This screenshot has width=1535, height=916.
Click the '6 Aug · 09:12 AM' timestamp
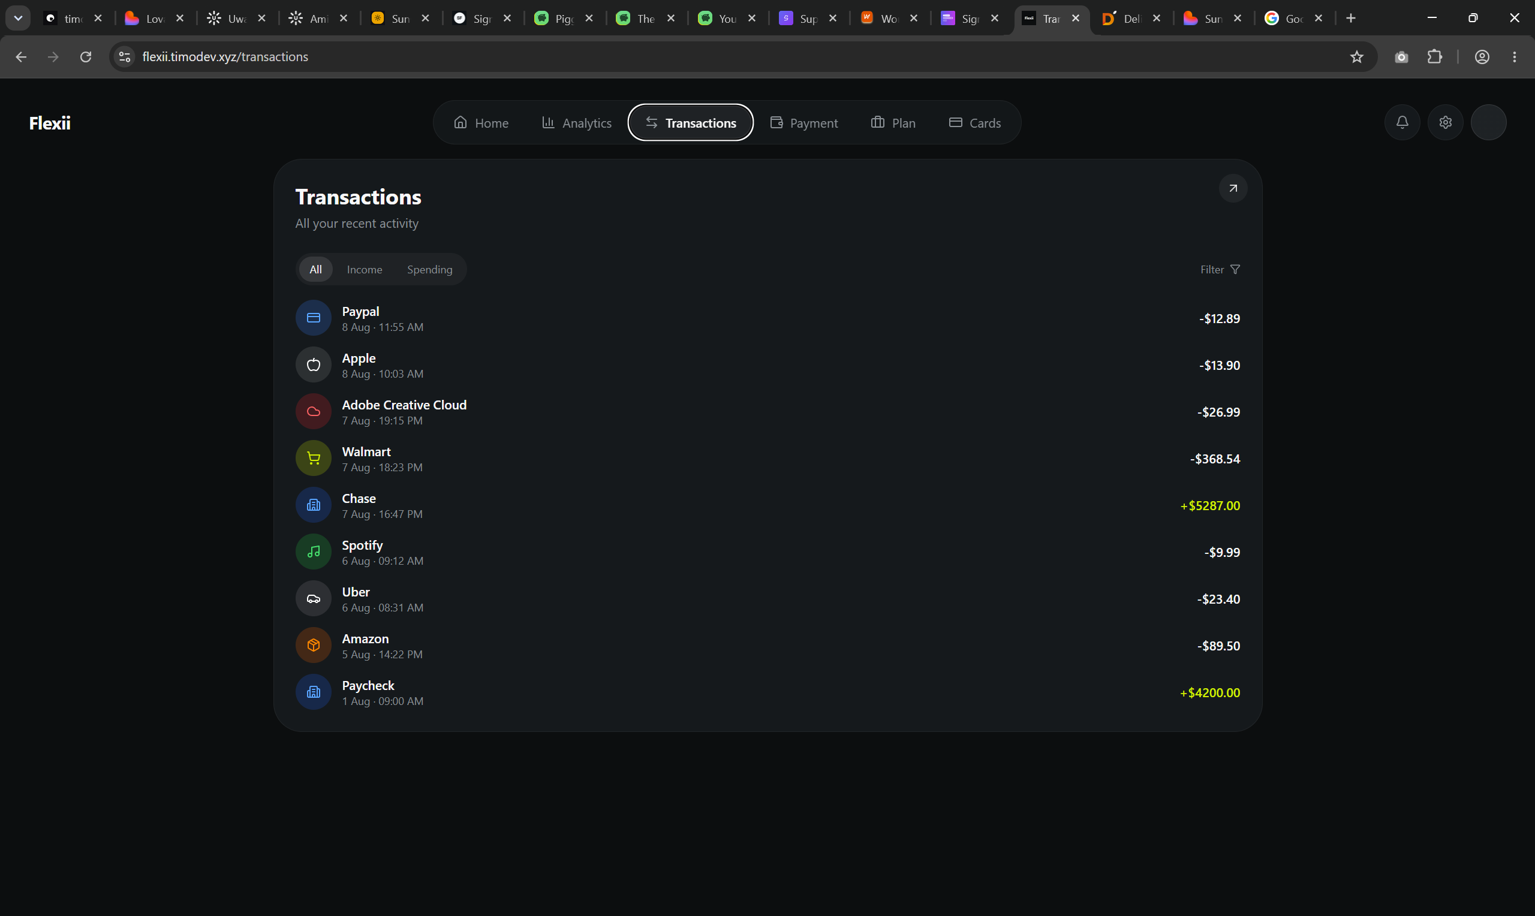[x=383, y=561]
